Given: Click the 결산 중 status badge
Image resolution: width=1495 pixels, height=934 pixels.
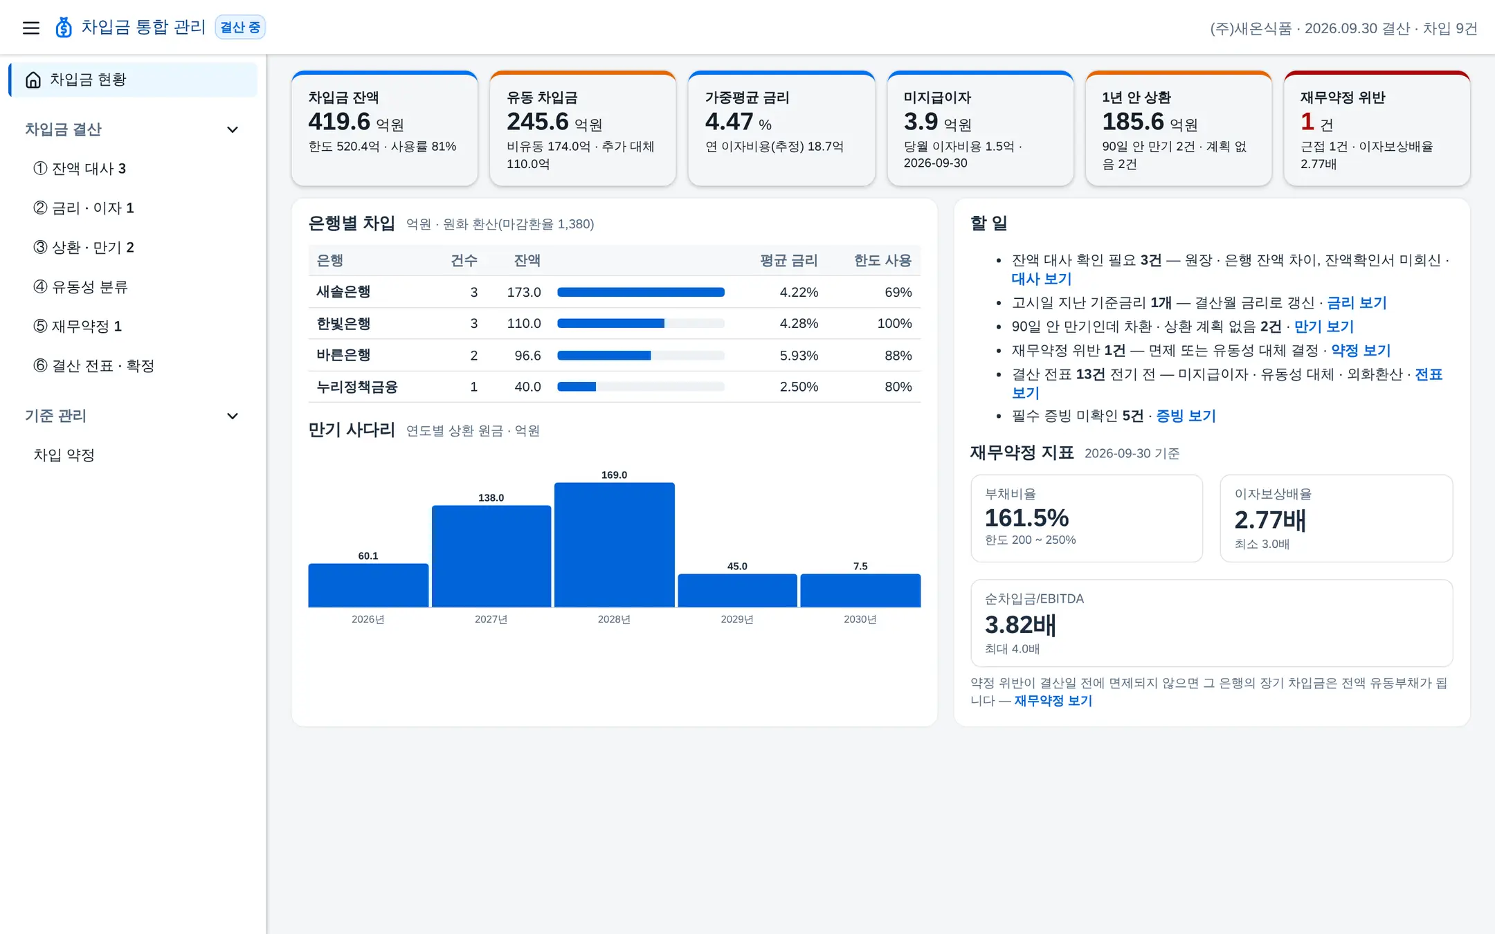Looking at the screenshot, I should pyautogui.click(x=240, y=28).
